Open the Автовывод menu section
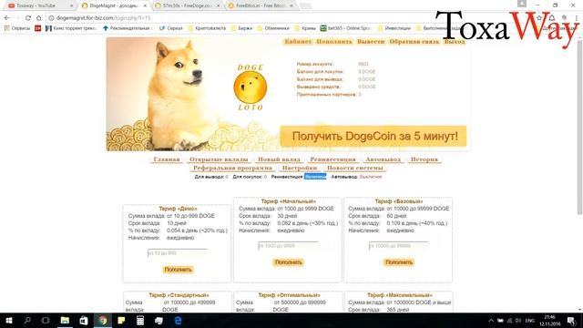Image resolution: width=583 pixels, height=328 pixels. 383,159
